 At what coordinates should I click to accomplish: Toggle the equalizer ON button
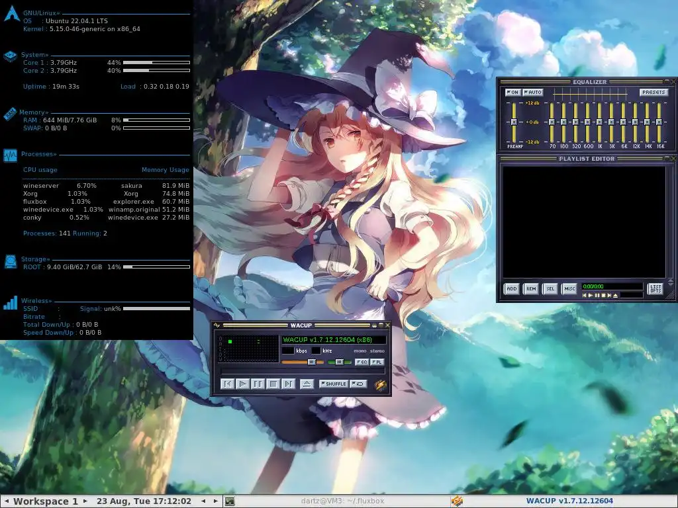(x=512, y=92)
